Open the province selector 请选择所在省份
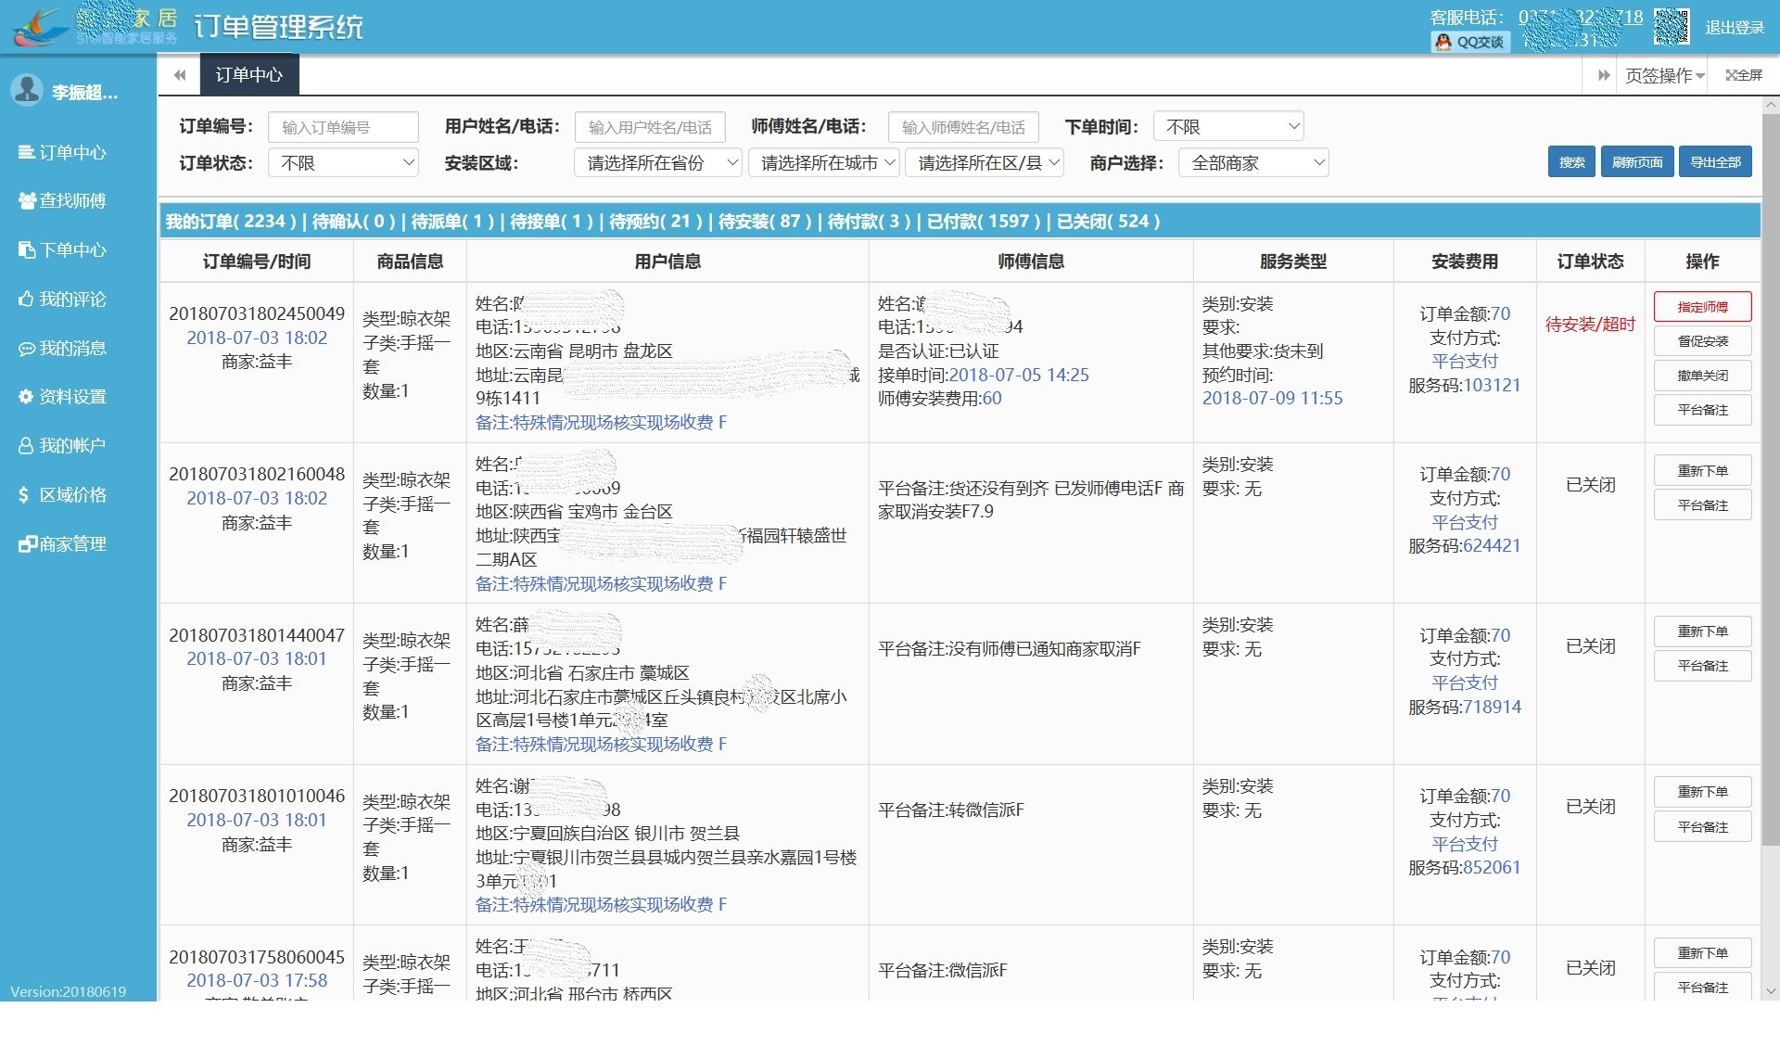 (x=657, y=162)
